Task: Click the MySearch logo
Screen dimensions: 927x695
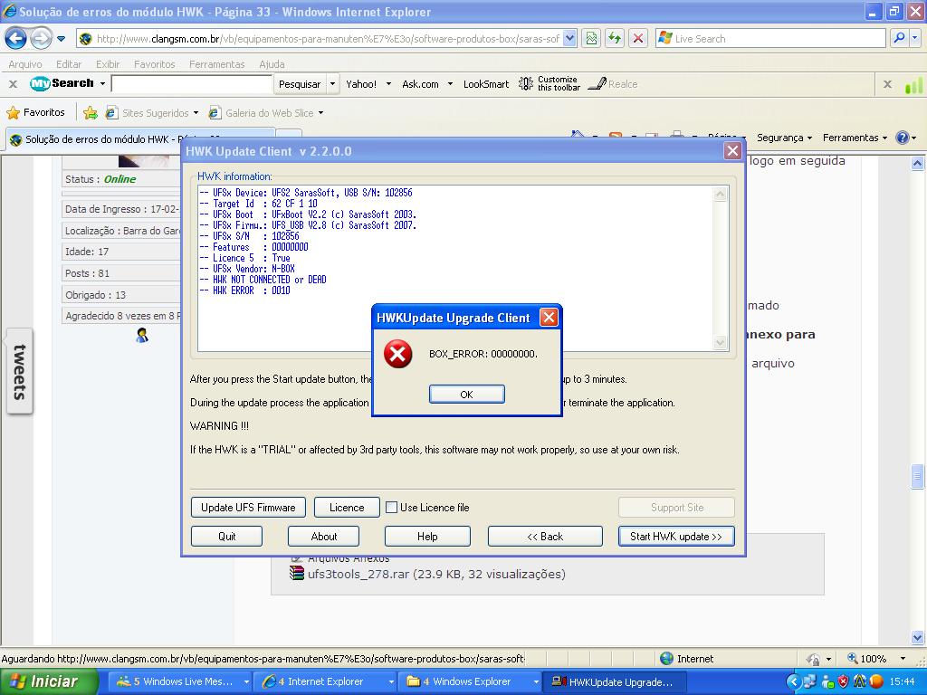Action: click(62, 84)
